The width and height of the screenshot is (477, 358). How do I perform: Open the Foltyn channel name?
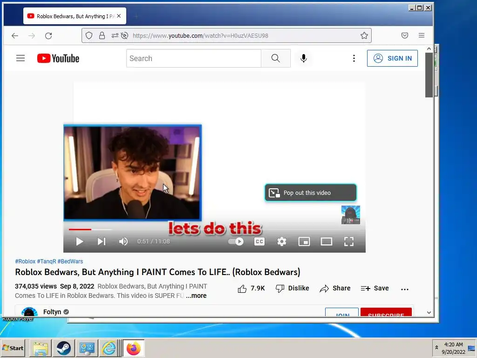[x=52, y=312]
